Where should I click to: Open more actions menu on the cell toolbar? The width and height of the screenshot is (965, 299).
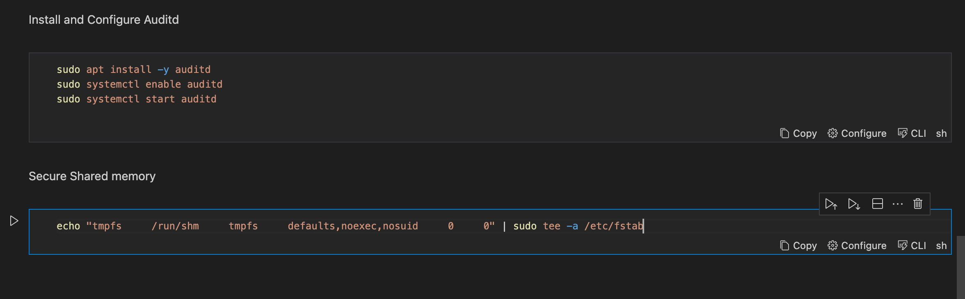(898, 204)
